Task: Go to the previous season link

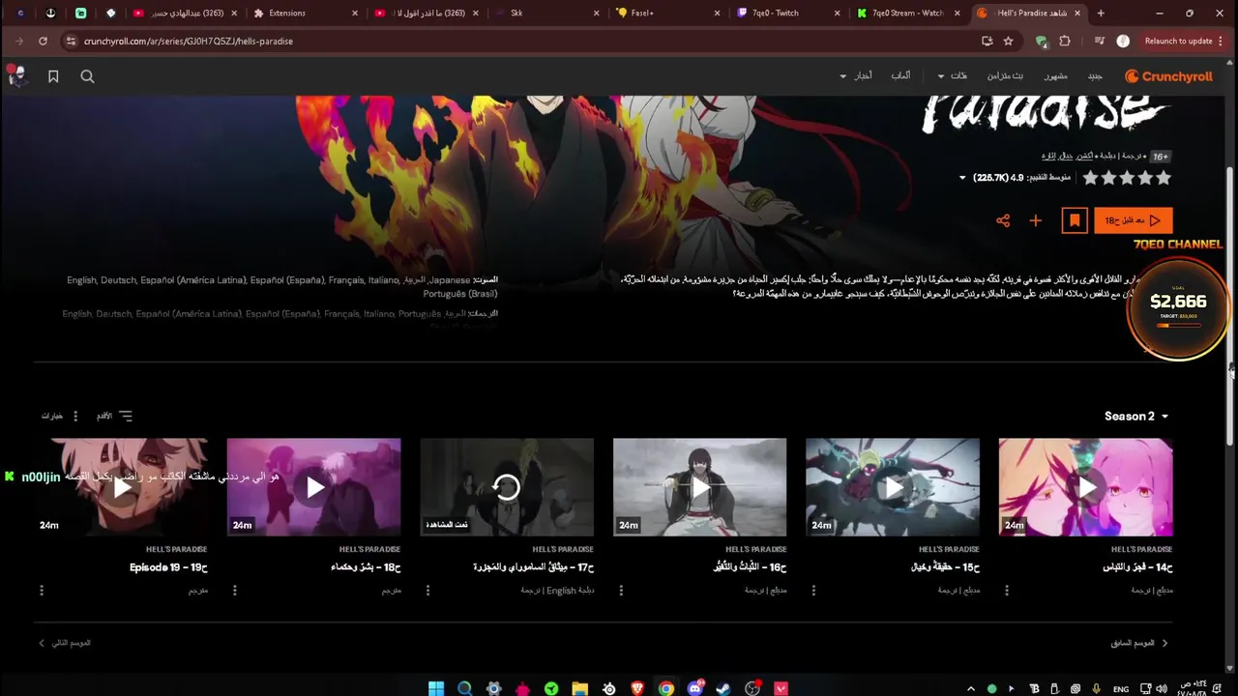Action: point(1138,643)
